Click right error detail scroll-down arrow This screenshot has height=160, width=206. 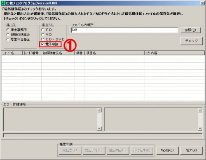tap(200, 129)
